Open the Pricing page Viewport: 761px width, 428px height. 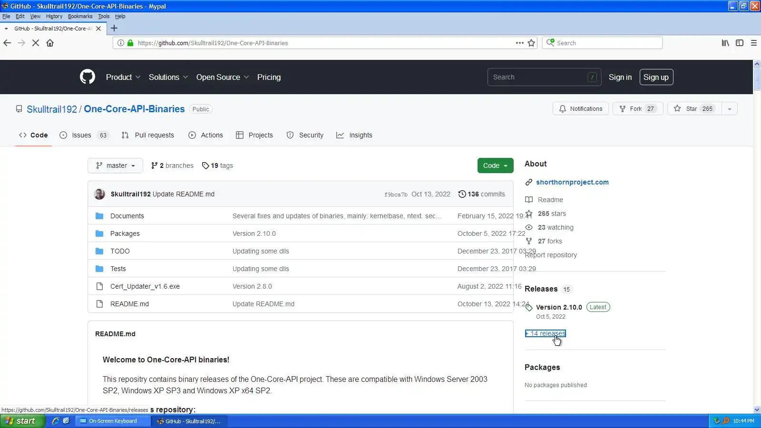269,77
